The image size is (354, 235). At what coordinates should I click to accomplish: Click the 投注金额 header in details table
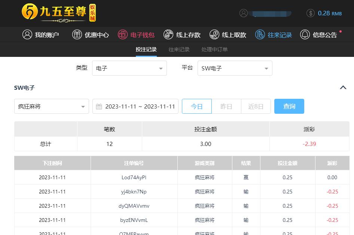coord(288,163)
